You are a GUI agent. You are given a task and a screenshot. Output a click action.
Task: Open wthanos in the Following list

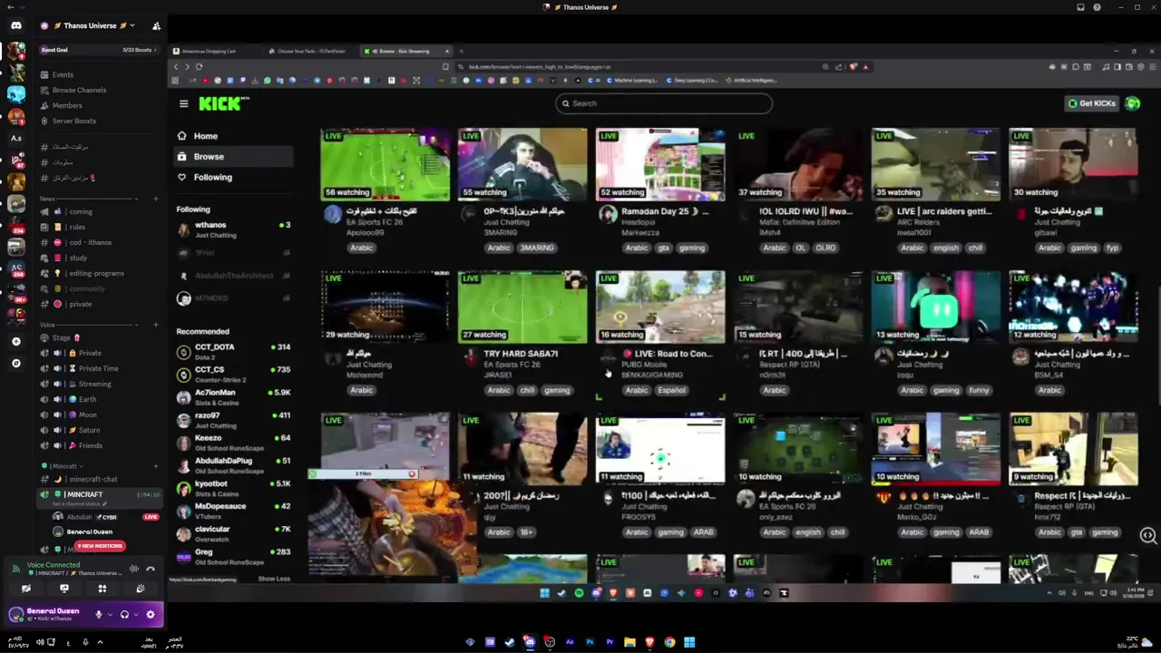[233, 229]
